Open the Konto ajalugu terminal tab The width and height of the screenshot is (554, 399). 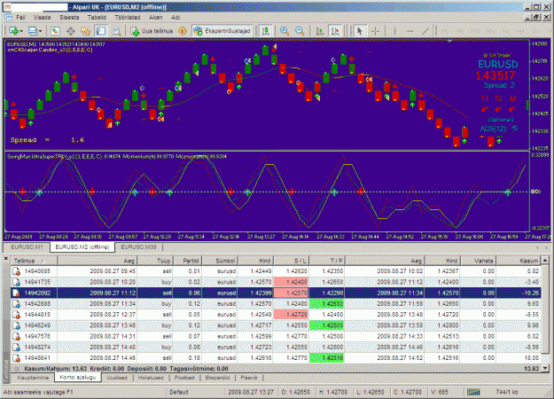pos(78,377)
